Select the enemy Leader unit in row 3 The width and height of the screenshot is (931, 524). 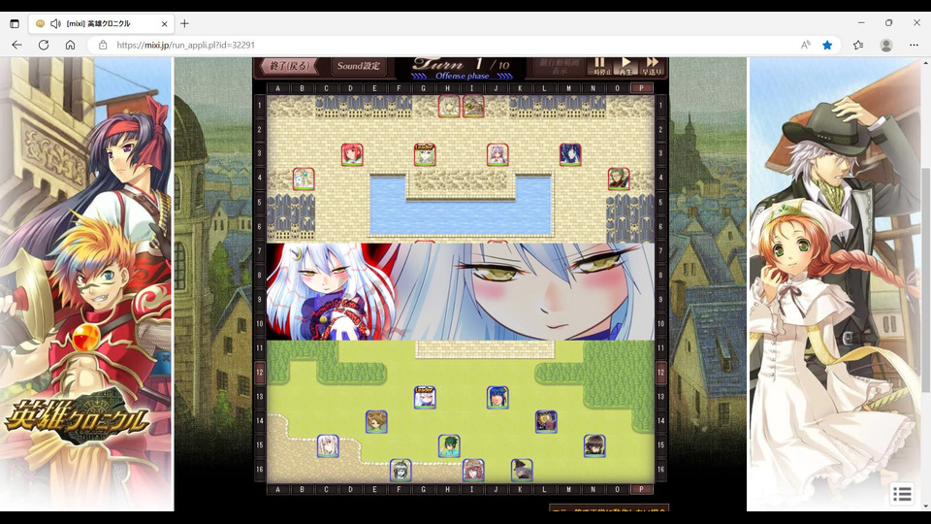pyautogui.click(x=425, y=154)
